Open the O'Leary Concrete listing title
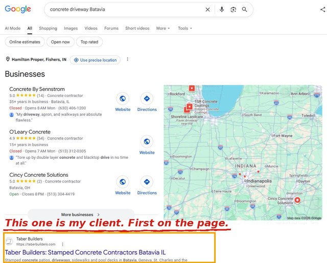 pyautogui.click(x=30, y=132)
